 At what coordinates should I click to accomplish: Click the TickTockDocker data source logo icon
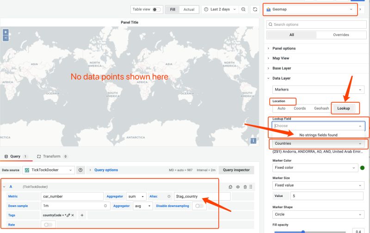[x=27, y=170]
